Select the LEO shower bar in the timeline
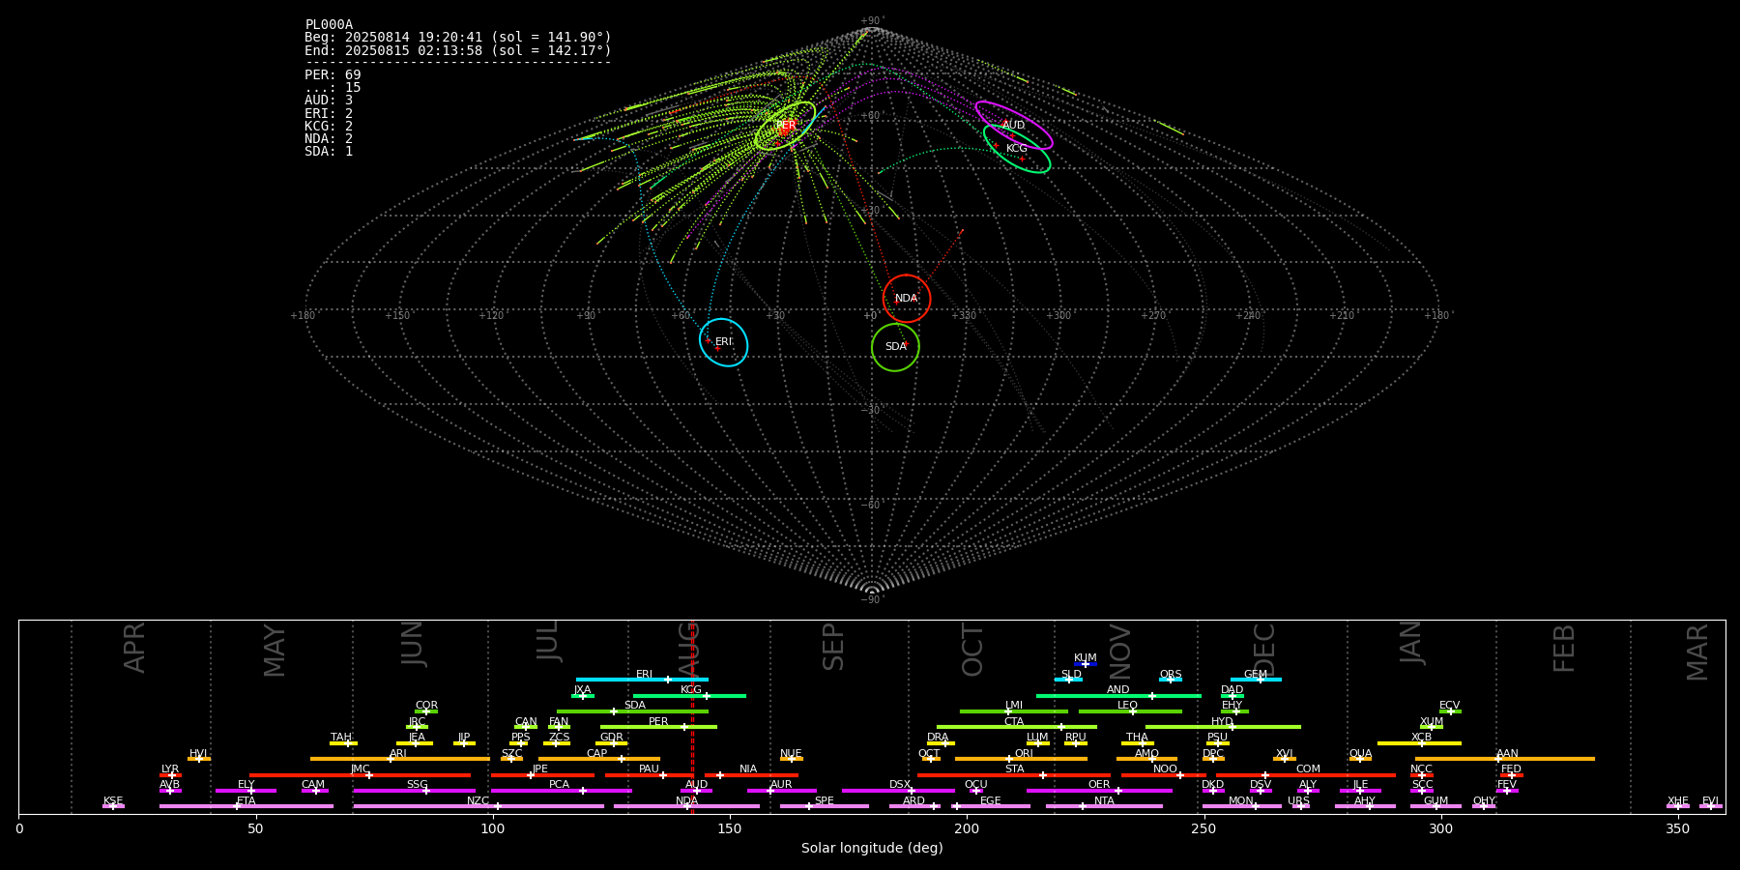 coord(1130,711)
